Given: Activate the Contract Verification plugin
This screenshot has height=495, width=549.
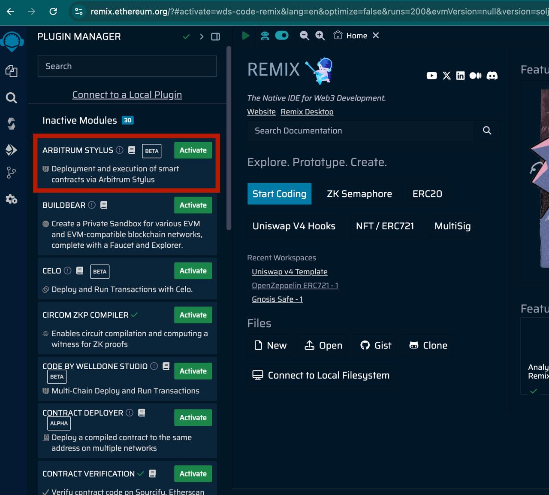Looking at the screenshot, I should coord(193,474).
